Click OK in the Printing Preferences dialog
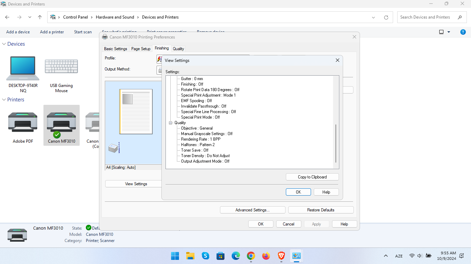The height and width of the screenshot is (264, 471). [x=261, y=224]
